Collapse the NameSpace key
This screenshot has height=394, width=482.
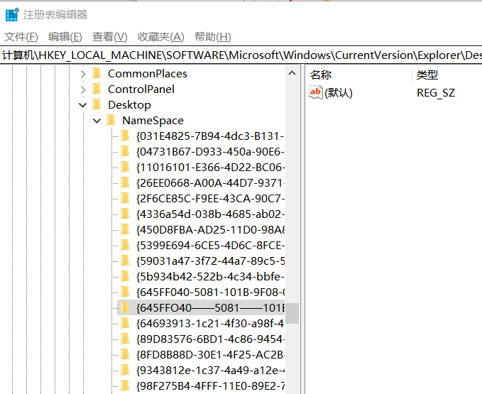coord(97,121)
